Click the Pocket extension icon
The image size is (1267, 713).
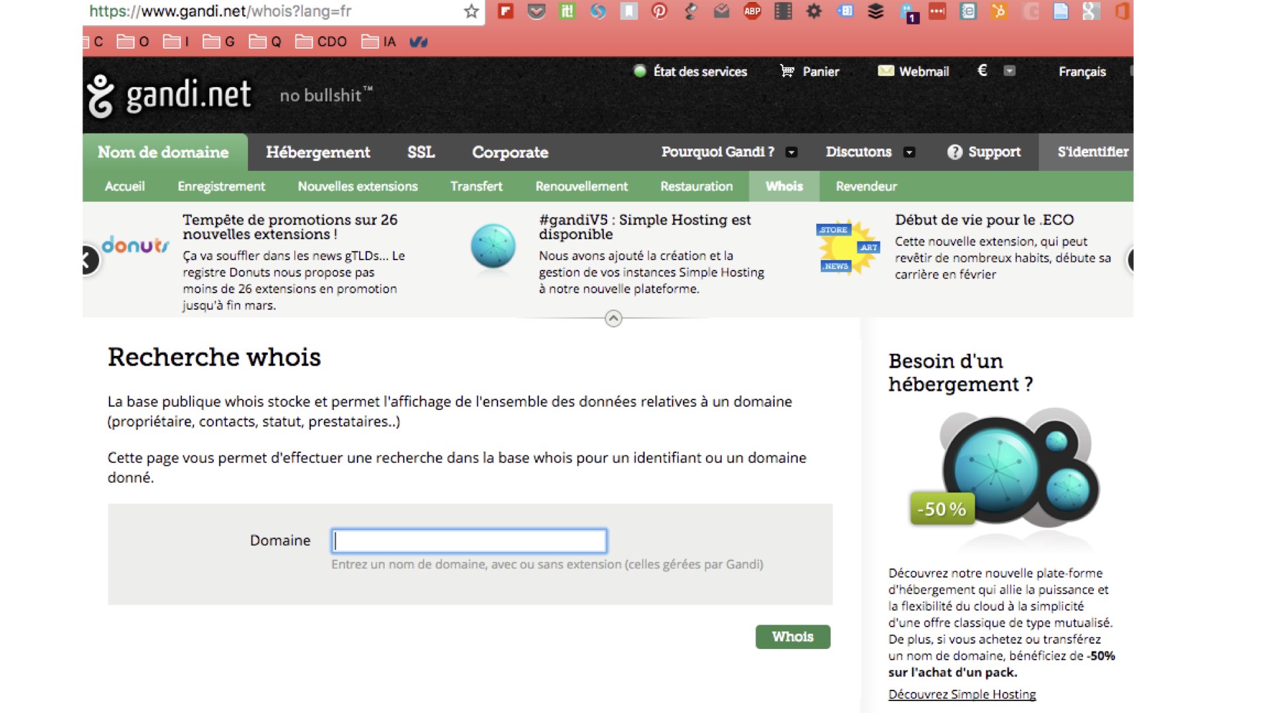536,11
